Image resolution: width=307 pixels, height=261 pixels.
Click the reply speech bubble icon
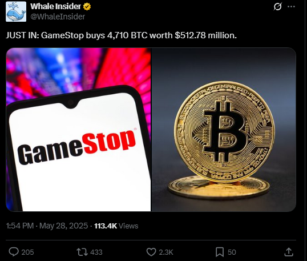(x=14, y=252)
